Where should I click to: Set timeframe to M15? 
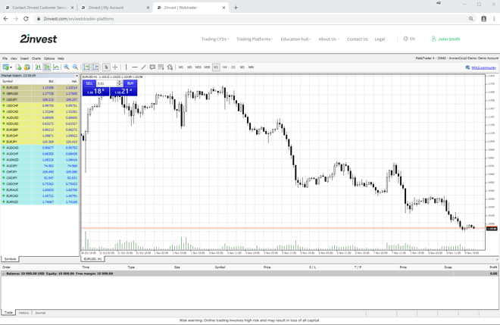click(198, 67)
